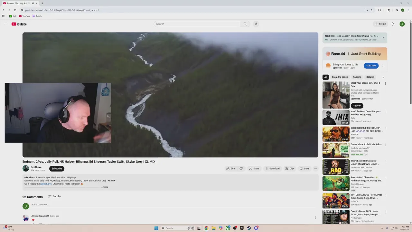The width and height of the screenshot is (412, 232).
Task: Bookmark this page with the star icon
Action: 371,10
